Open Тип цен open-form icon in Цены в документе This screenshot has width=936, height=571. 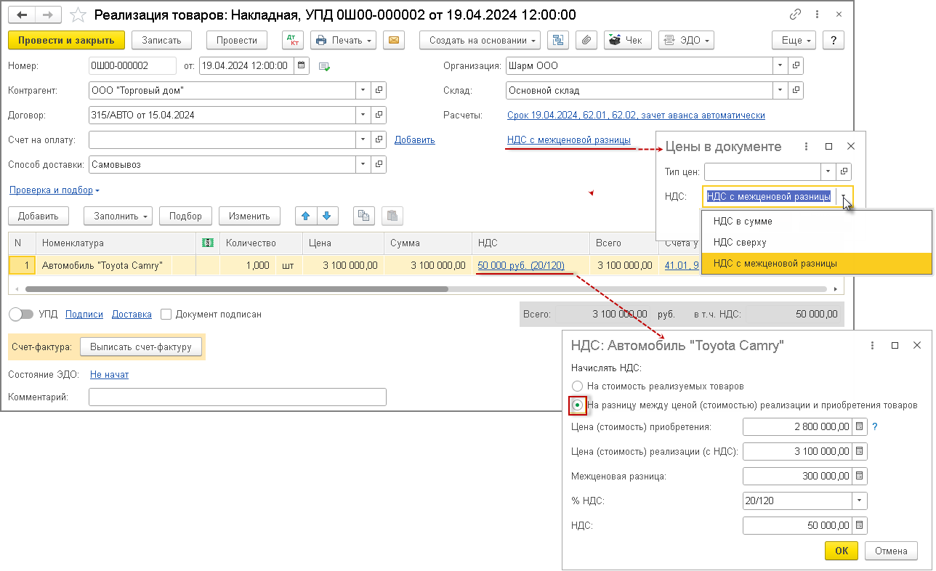tap(844, 171)
